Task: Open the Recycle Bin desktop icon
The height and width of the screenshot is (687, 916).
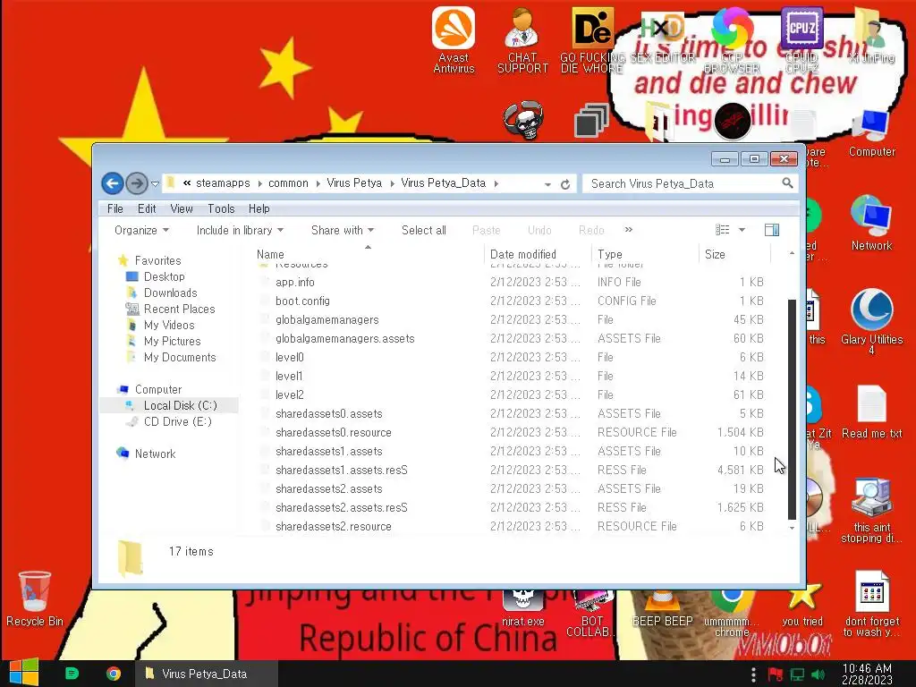Action: click(x=35, y=598)
